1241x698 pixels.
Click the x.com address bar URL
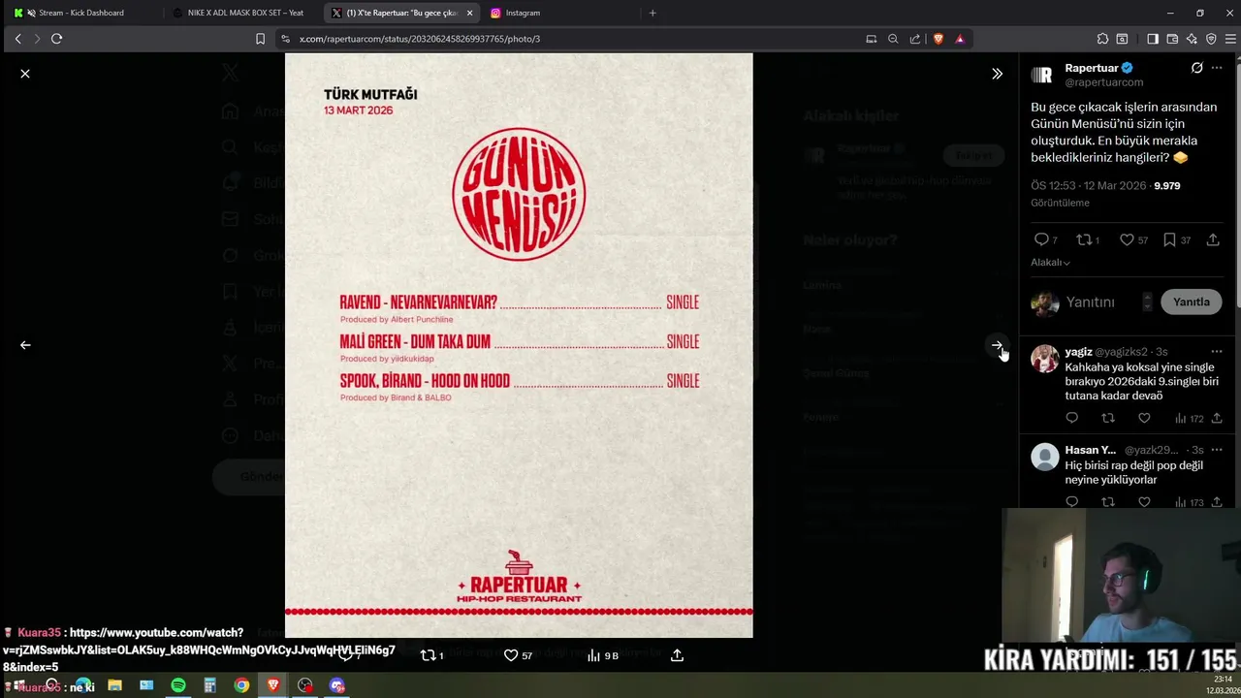tap(420, 39)
